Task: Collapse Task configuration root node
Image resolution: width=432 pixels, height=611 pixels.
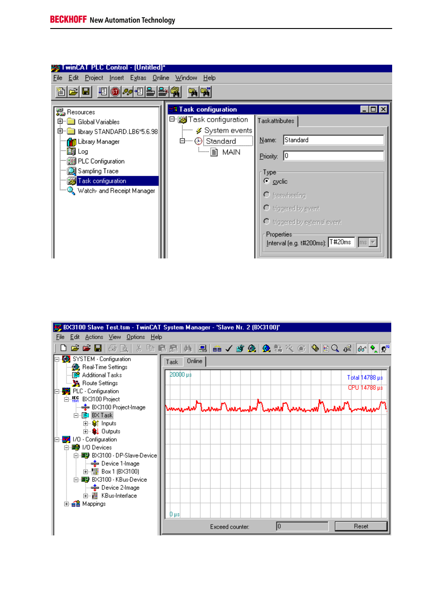Action: (172, 119)
